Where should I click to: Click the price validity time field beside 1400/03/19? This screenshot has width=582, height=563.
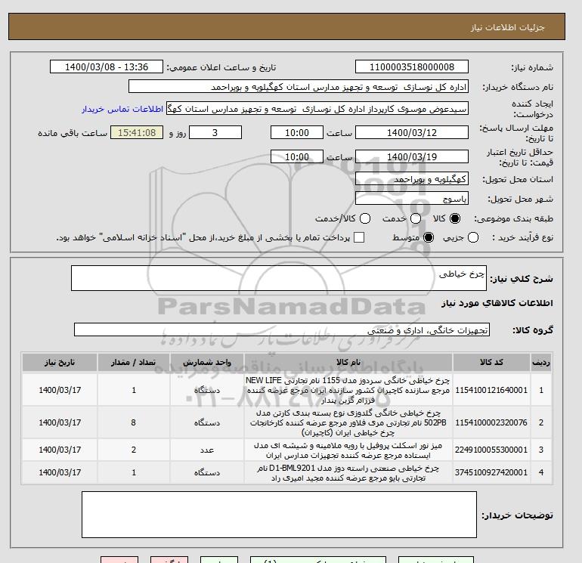pyautogui.click(x=297, y=156)
